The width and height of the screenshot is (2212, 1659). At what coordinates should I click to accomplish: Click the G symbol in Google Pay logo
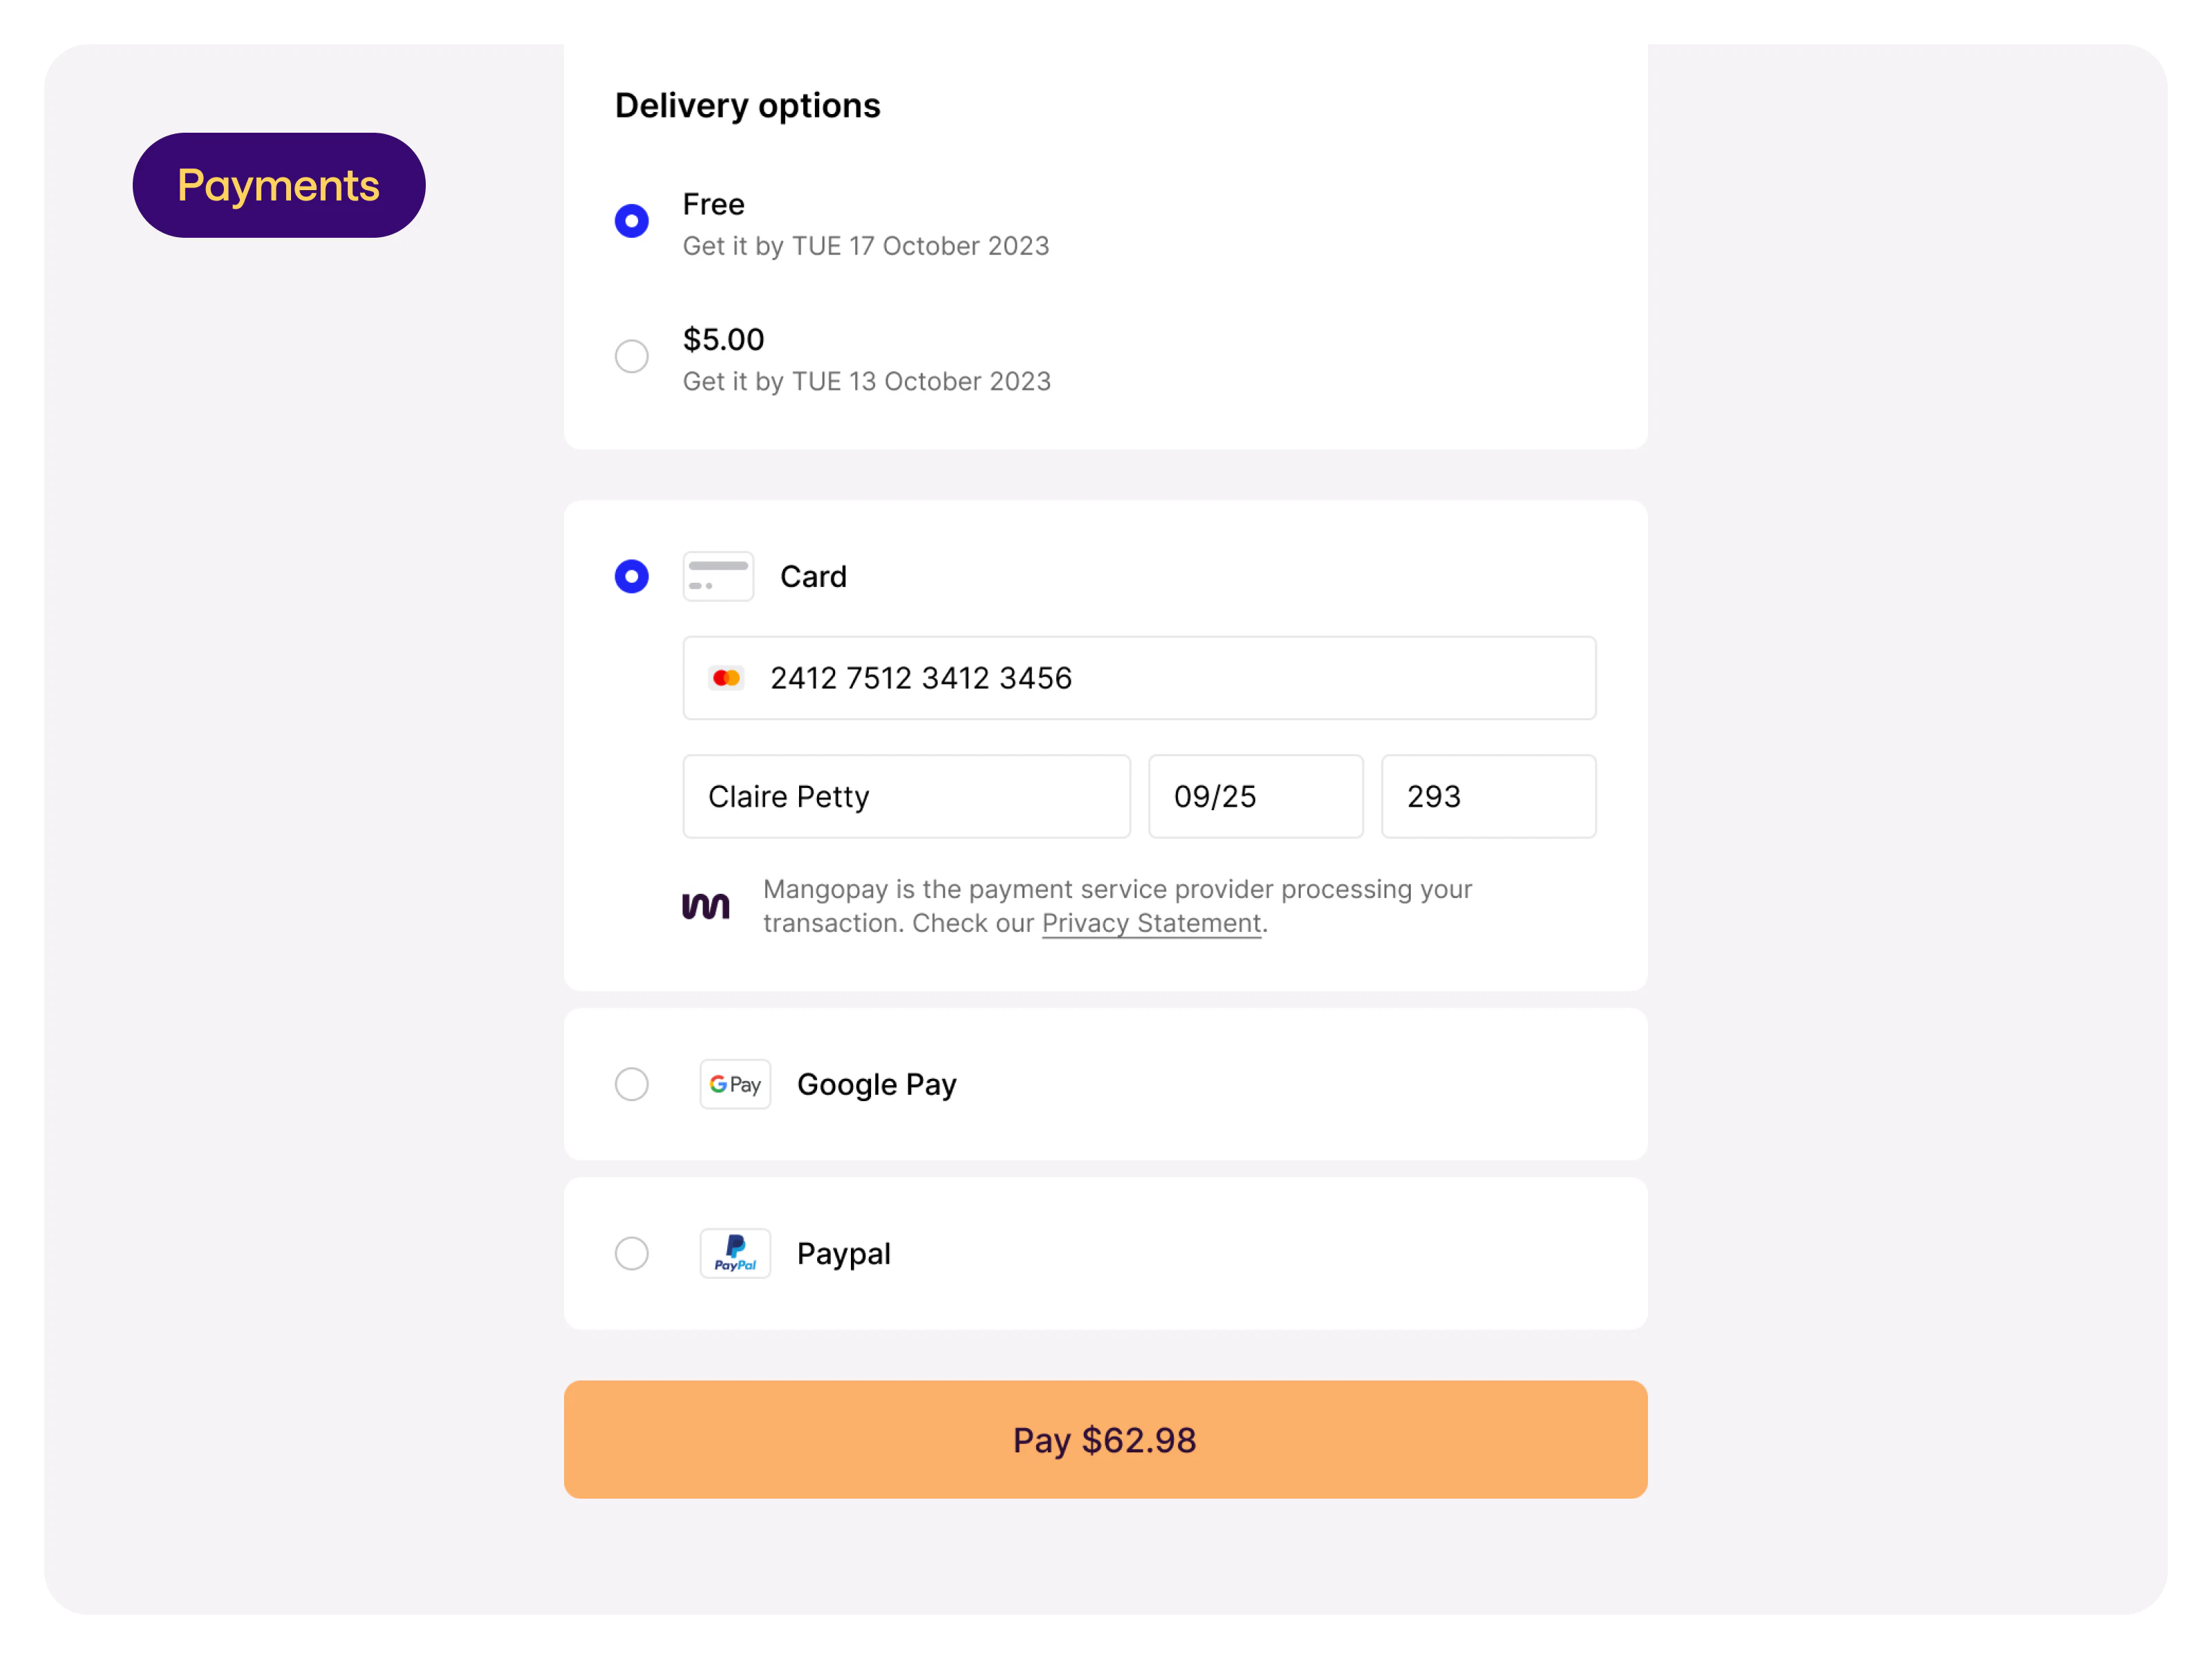point(718,1084)
